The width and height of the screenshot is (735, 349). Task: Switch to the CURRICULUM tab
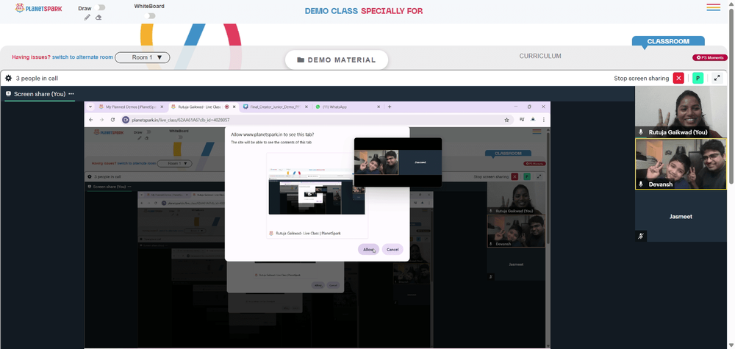tap(540, 56)
